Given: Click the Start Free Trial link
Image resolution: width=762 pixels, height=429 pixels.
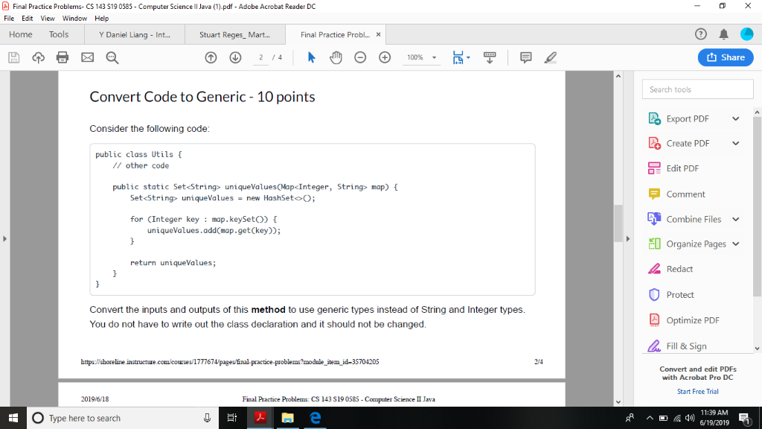Looking at the screenshot, I should (x=697, y=391).
